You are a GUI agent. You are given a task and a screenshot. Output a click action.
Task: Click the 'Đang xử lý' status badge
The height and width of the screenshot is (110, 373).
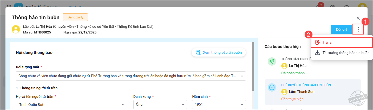point(75,17)
